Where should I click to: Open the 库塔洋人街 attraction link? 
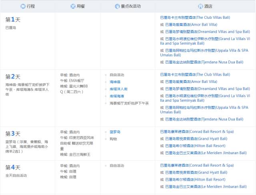coord(119,89)
